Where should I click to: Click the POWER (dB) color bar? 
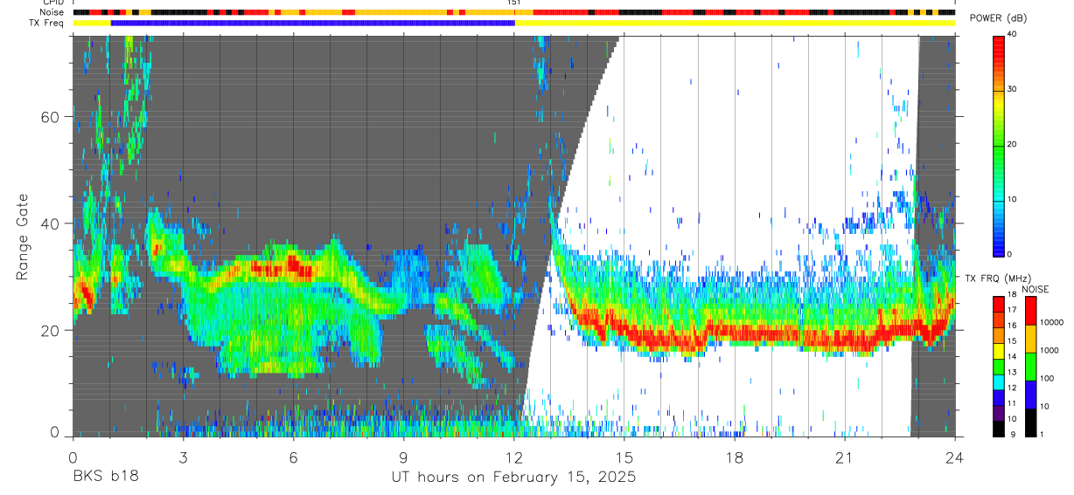998,145
